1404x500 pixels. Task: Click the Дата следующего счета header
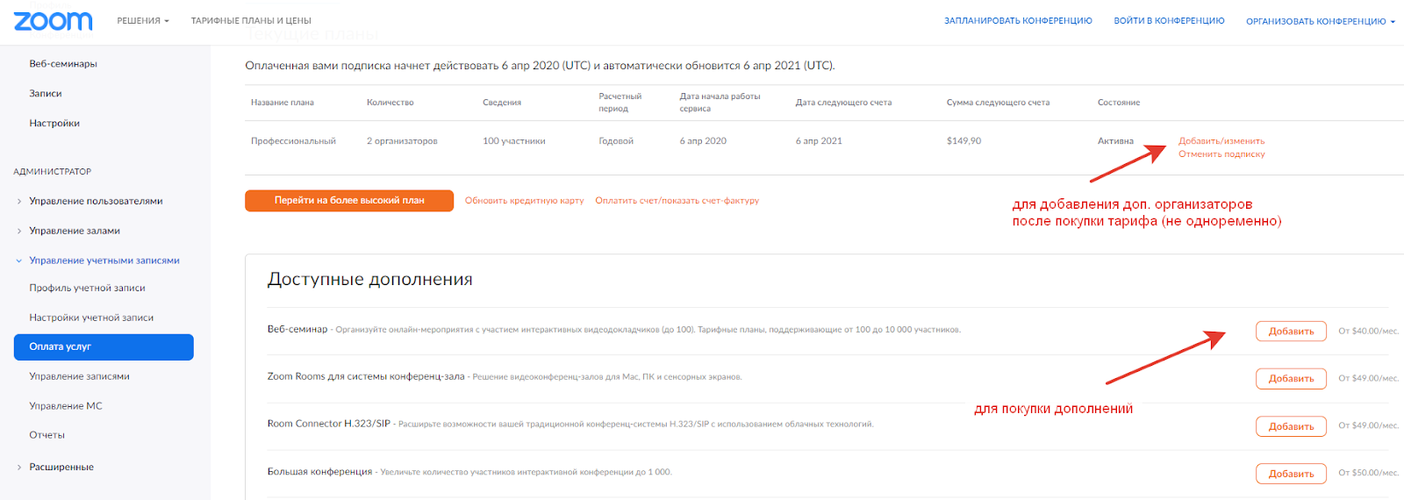[843, 103]
